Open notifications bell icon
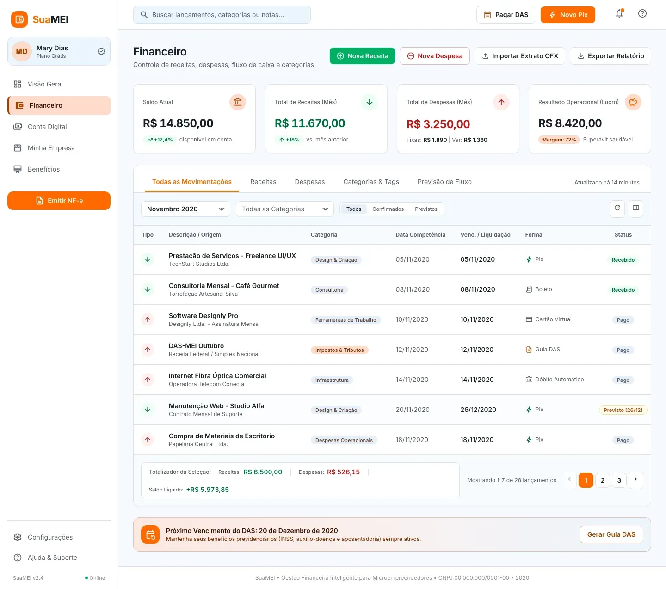 coord(619,14)
